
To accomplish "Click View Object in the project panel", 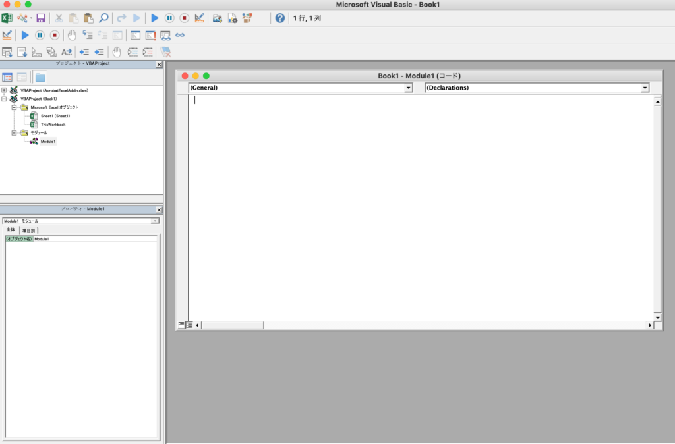I will pos(22,78).
